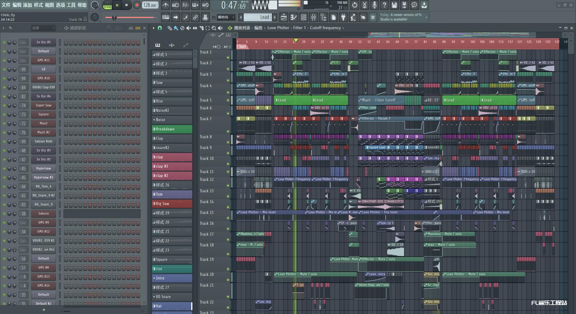
Task: Mute Track 11 with its green light
Action: click(228, 172)
